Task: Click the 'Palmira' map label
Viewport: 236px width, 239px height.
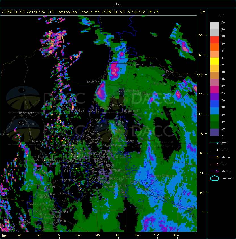Action: pyautogui.click(x=101, y=162)
